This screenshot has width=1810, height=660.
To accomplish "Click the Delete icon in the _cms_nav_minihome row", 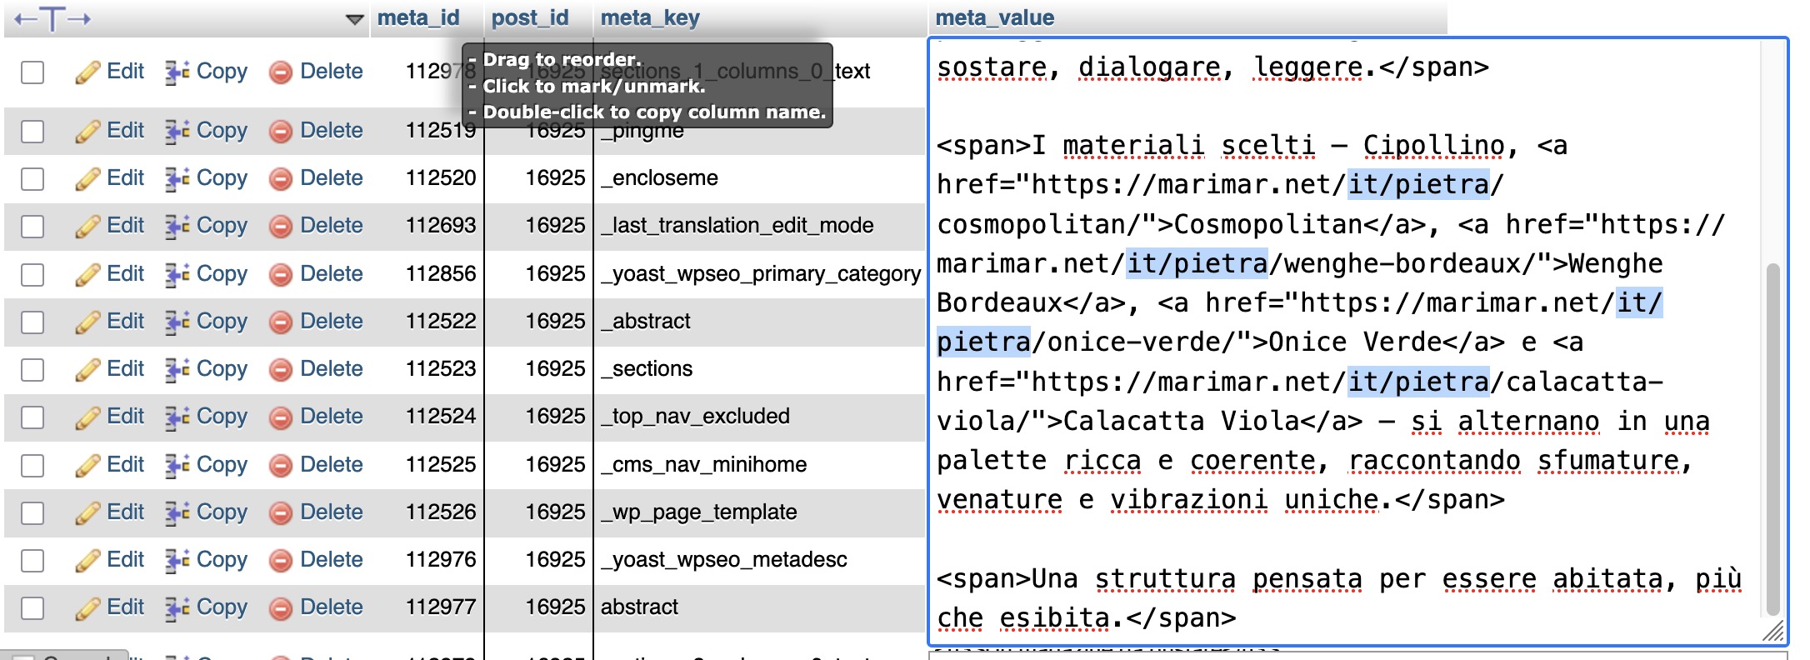I will [281, 466].
